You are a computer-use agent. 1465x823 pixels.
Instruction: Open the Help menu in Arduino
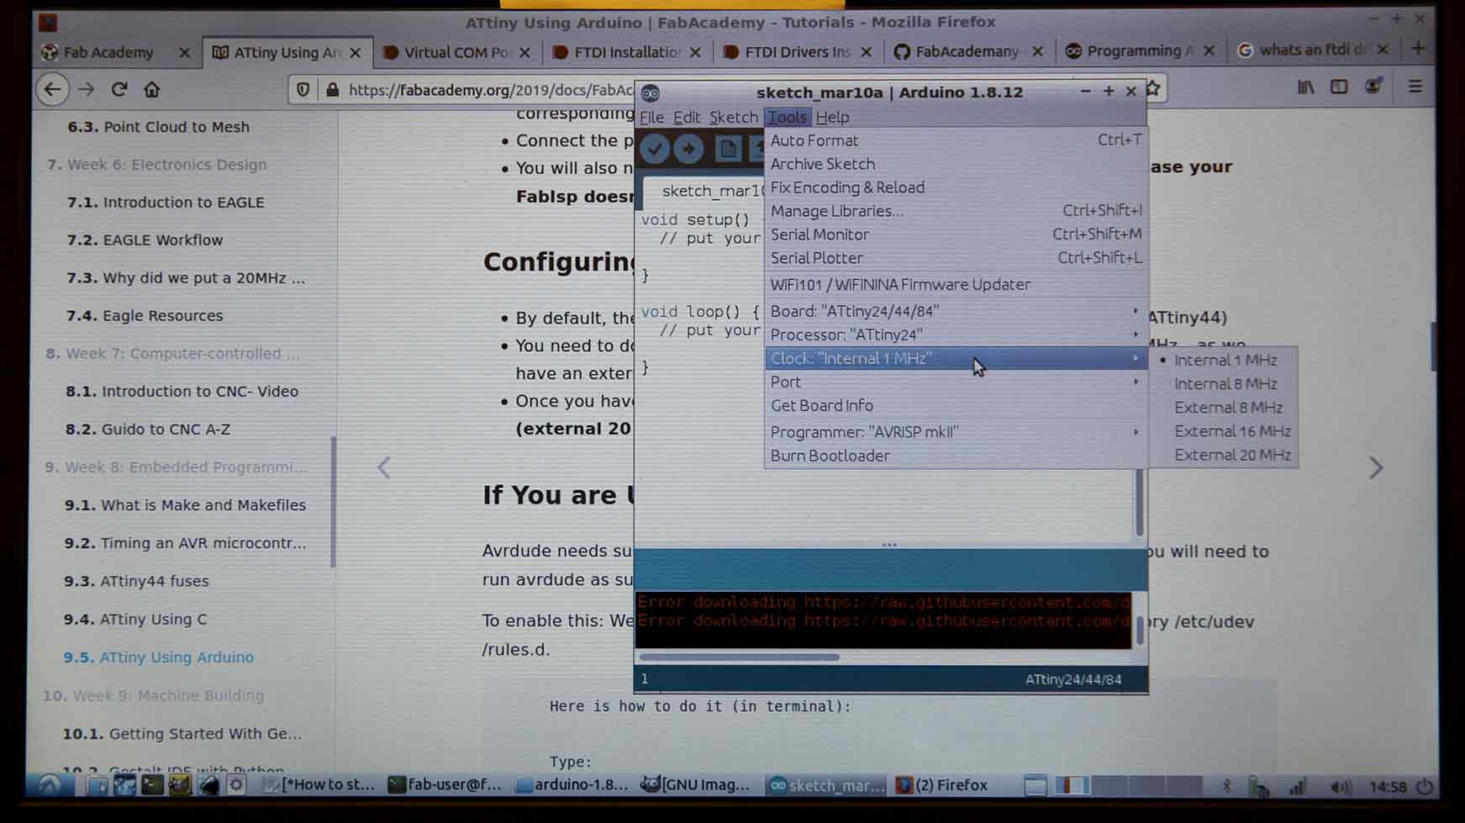coord(832,117)
